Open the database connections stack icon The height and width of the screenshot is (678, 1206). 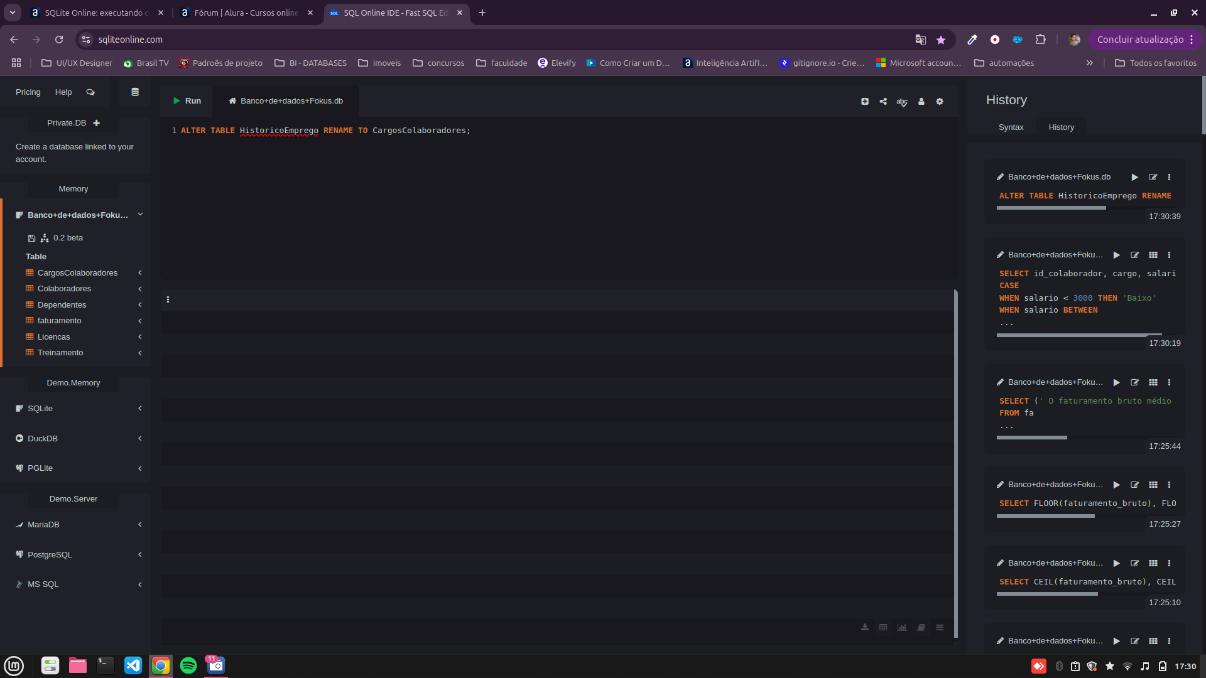(134, 92)
